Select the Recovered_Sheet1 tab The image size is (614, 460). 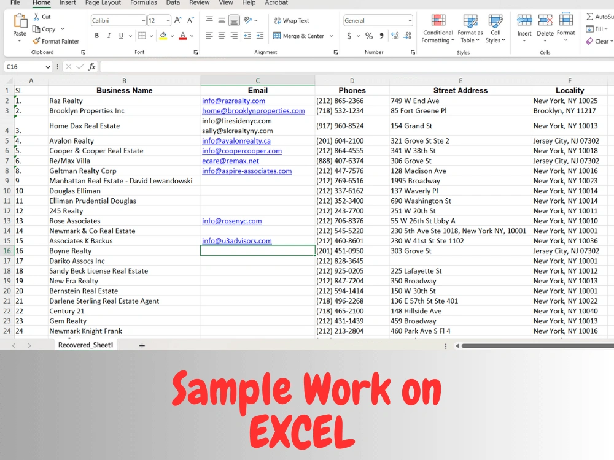tap(86, 345)
